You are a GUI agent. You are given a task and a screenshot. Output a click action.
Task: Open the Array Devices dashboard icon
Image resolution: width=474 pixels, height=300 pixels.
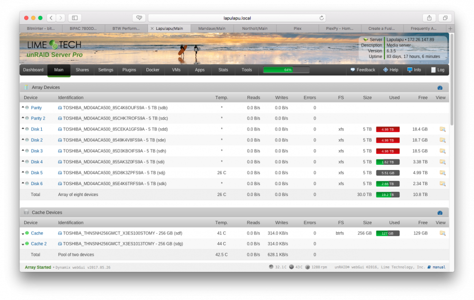point(440,87)
